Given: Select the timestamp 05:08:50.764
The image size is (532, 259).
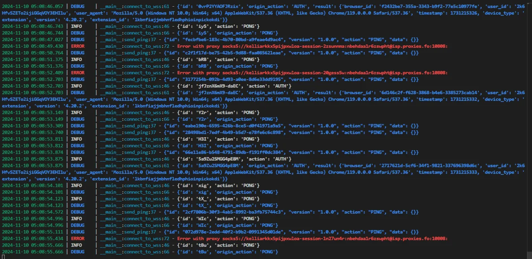Looking at the screenshot, I should (32, 53).
